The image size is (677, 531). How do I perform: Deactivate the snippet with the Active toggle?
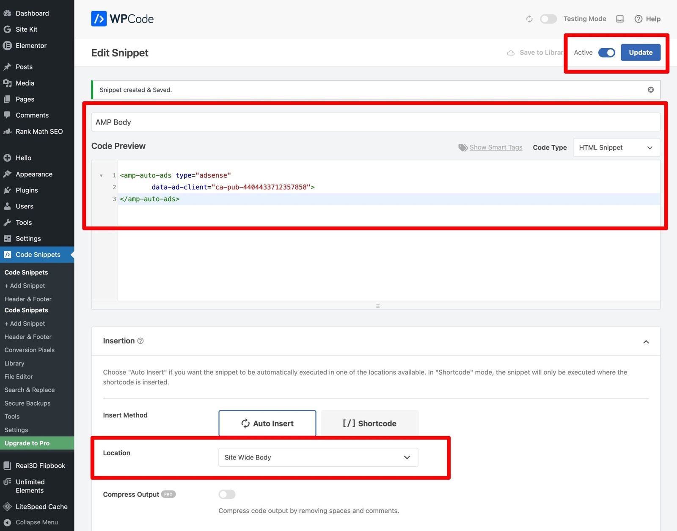[607, 53]
